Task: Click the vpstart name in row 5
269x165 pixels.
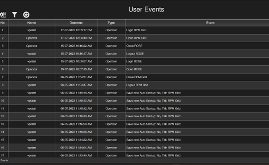Action: (32, 62)
